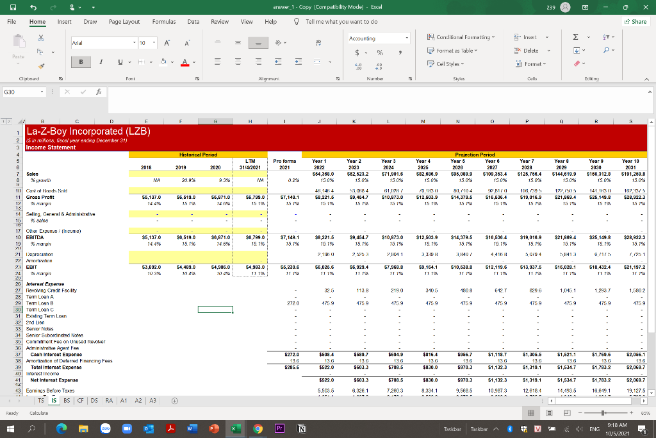Select the BS sheet tab
The image size is (656, 438).
pyautogui.click(x=66, y=400)
